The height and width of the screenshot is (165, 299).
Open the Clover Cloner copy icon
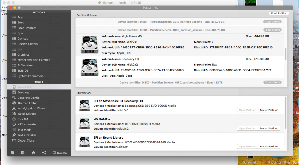[x=14, y=140]
